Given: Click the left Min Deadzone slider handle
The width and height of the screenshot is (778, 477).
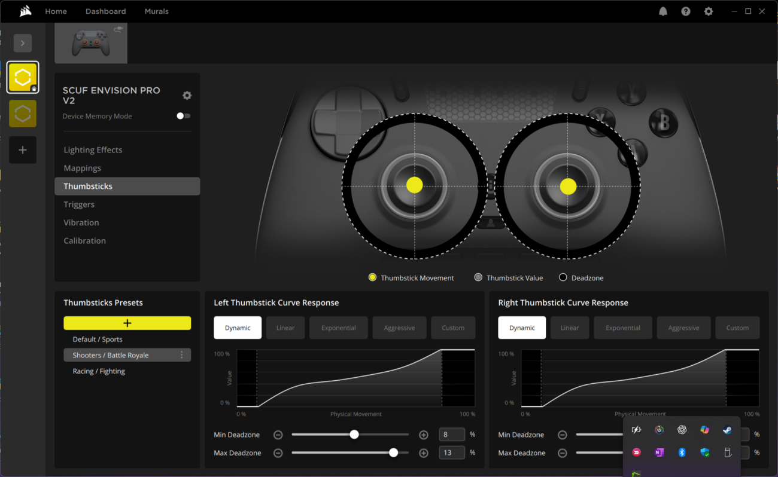Looking at the screenshot, I should (354, 435).
